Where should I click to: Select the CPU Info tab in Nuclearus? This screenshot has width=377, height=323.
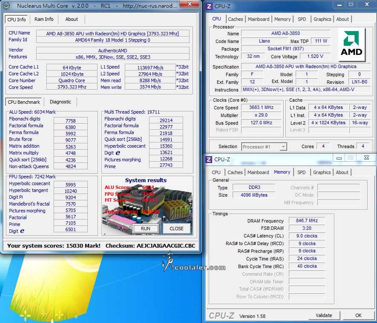[x=16, y=20]
